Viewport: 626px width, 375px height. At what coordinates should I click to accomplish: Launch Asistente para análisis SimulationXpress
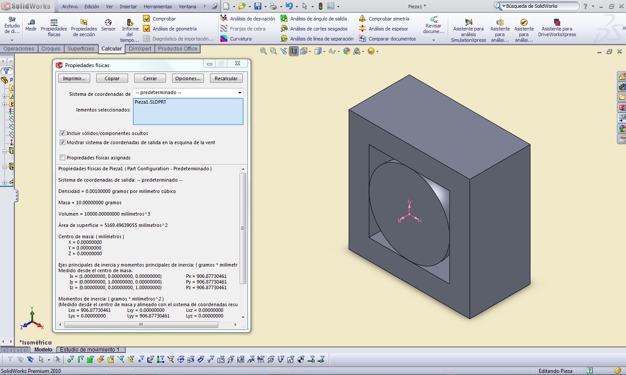(468, 30)
